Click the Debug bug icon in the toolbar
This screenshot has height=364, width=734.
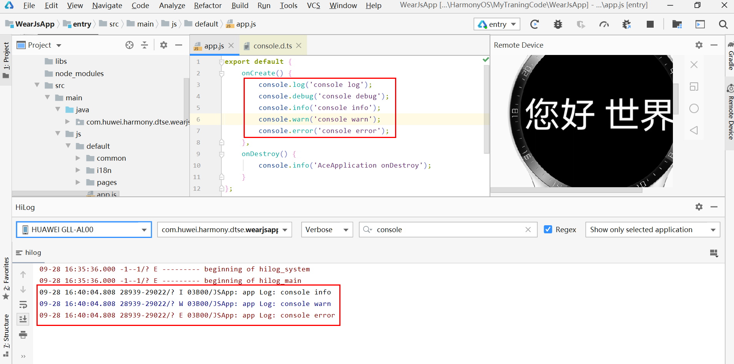click(558, 24)
